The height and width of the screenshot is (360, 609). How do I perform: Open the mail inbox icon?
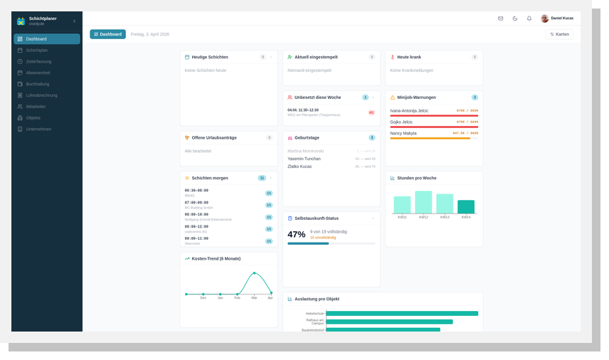coord(500,18)
